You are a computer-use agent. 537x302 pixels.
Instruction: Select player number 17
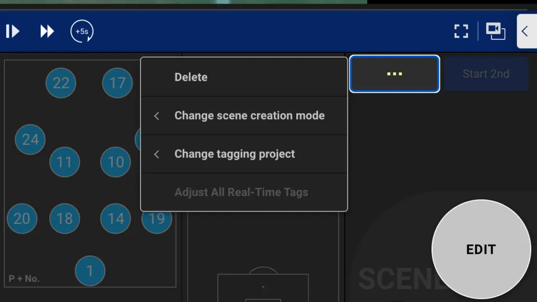coord(117,83)
